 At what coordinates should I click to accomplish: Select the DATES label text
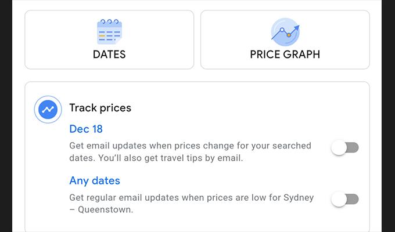109,55
